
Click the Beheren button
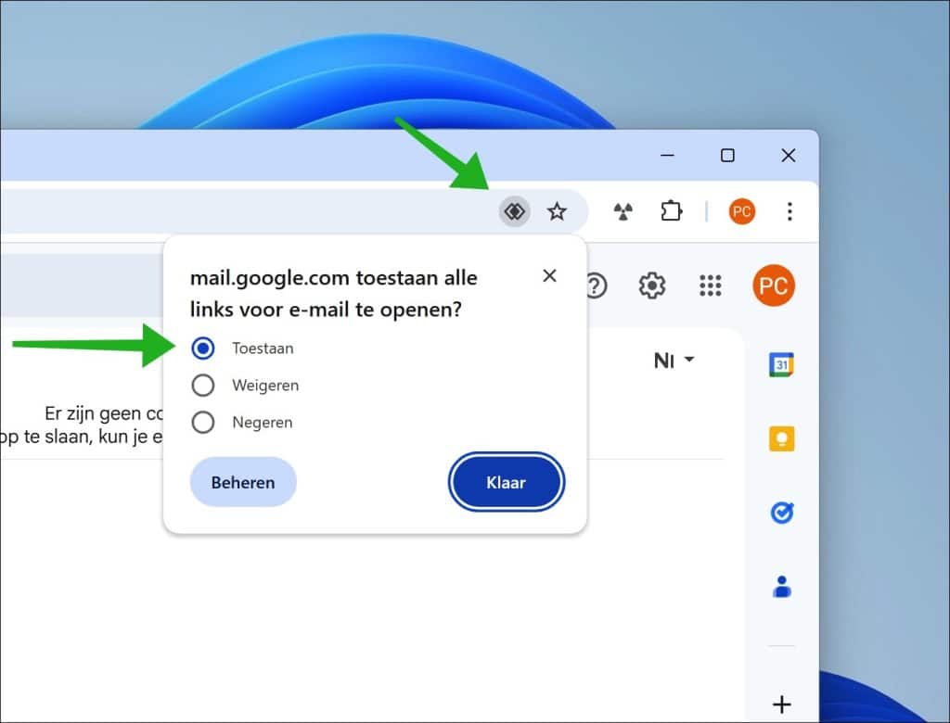pos(243,482)
